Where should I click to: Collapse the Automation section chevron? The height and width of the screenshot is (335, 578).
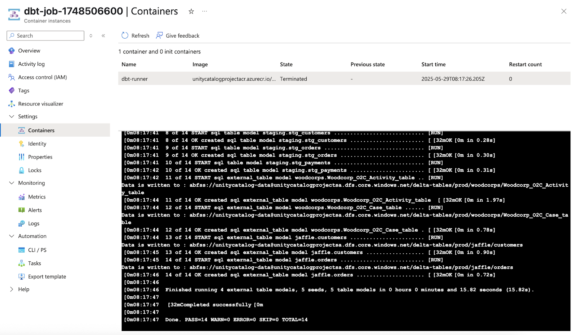[12, 236]
